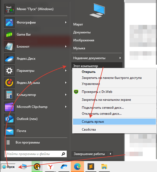Image resolution: width=157 pixels, height=172 pixels.
Task: Open the Microsoft Clipchamp icon
Action: point(9,107)
